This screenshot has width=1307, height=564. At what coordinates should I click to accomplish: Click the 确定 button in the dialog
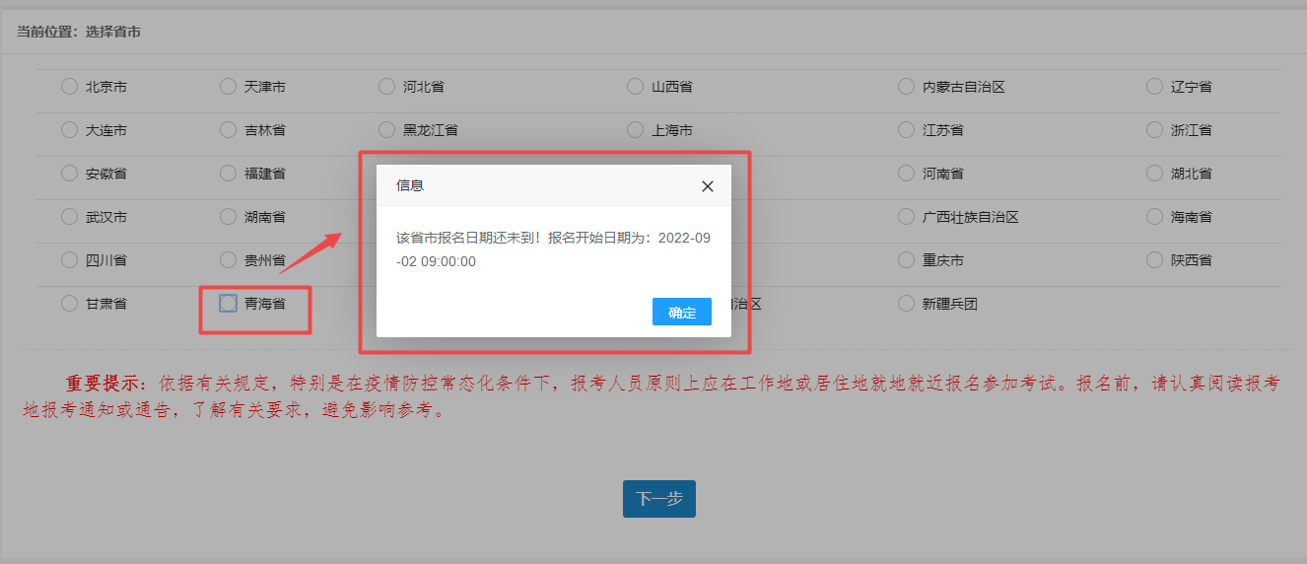coord(681,312)
